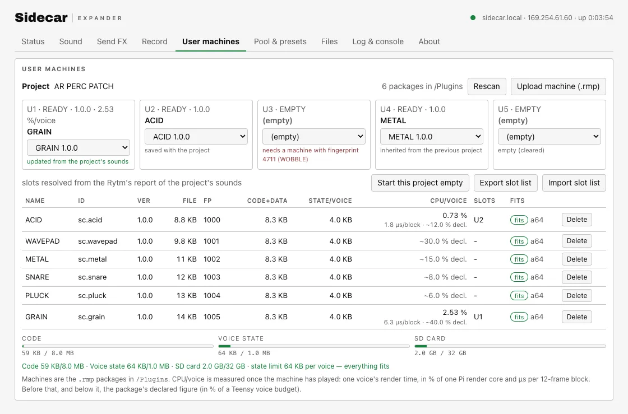
Task: Click the Sidecar logo
Action: (41, 17)
